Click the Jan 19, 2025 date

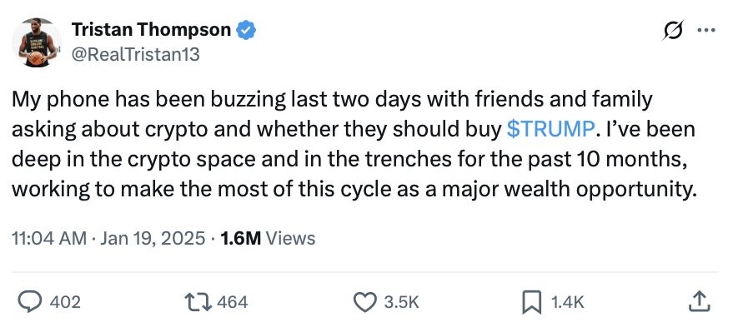click(x=153, y=238)
